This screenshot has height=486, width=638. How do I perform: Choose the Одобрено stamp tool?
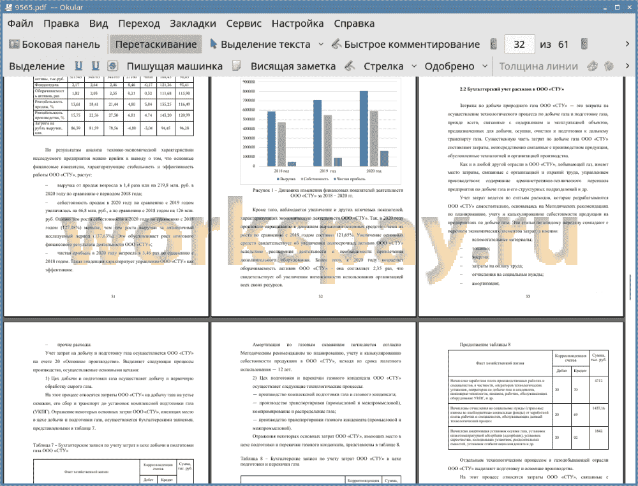click(449, 66)
